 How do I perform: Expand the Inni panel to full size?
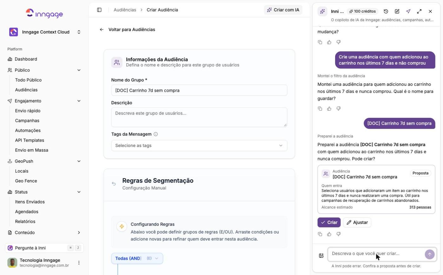pyautogui.click(x=419, y=11)
